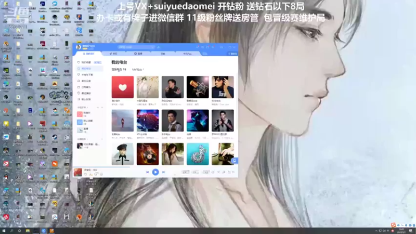Screen dimensions: 416x234
Task: Skip to the previous track
Action: (147, 172)
